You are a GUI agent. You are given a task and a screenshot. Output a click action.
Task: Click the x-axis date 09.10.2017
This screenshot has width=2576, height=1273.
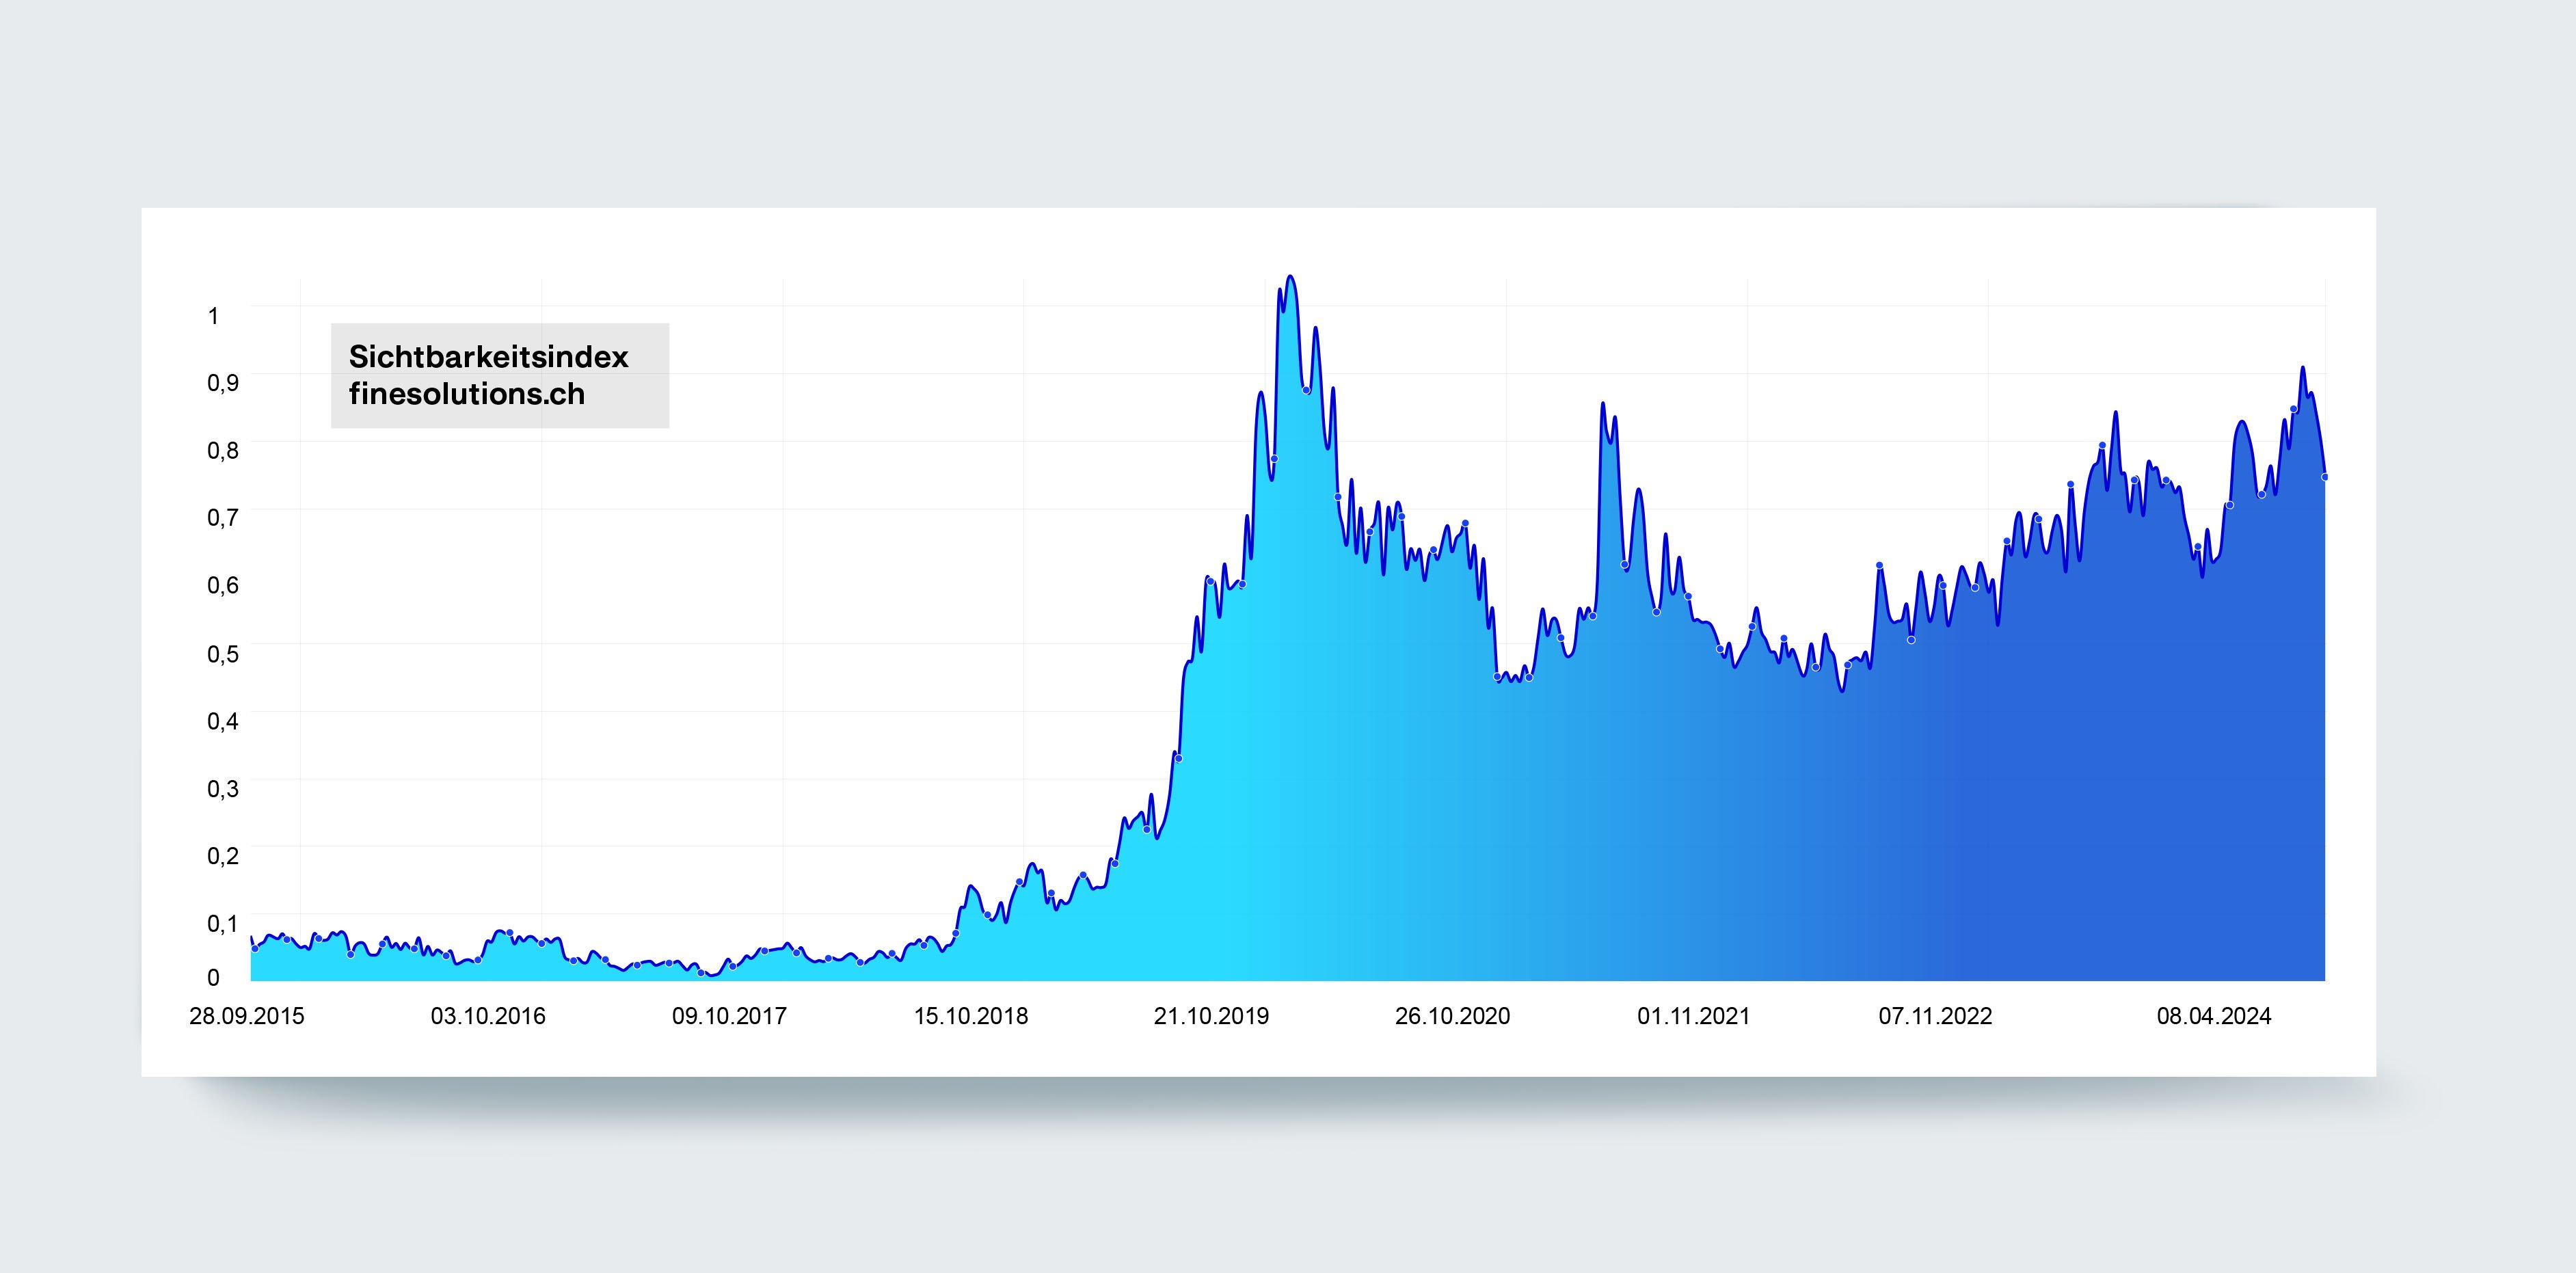[x=729, y=1016]
